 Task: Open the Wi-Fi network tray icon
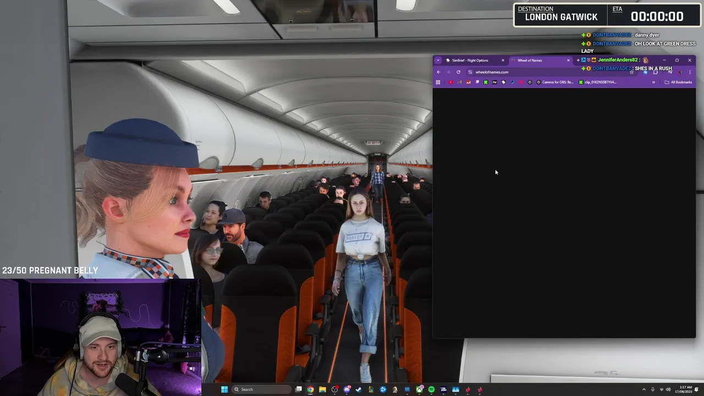(x=662, y=389)
